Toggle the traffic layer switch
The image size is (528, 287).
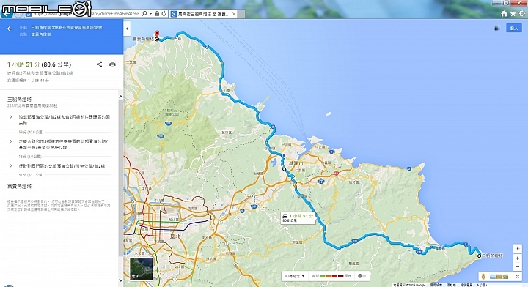[362, 276]
